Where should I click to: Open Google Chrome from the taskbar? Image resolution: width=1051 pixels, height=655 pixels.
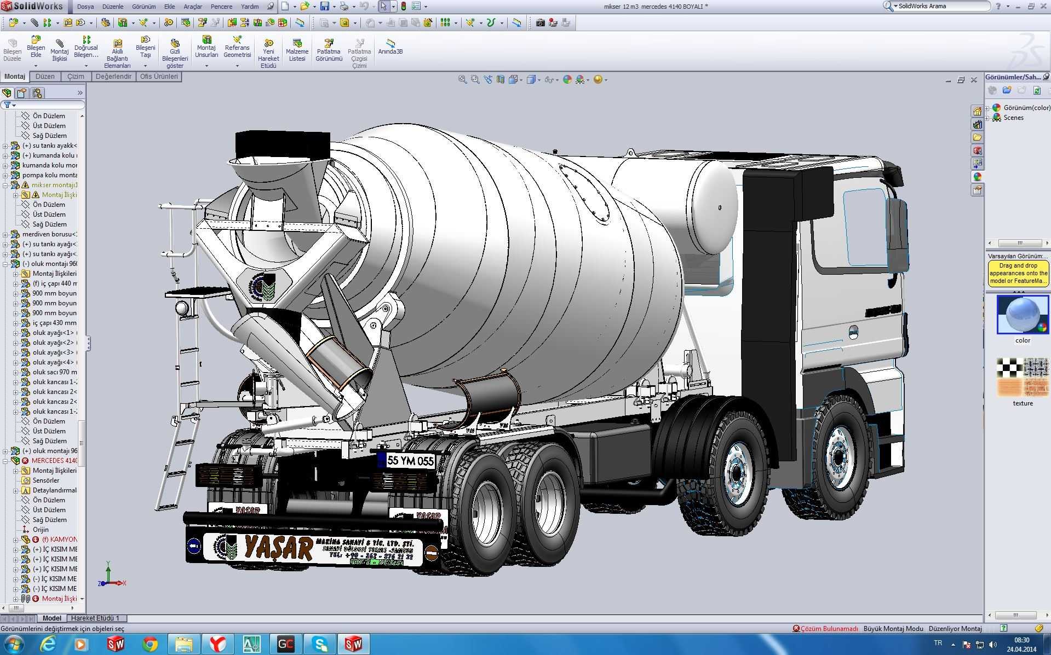[x=150, y=645]
